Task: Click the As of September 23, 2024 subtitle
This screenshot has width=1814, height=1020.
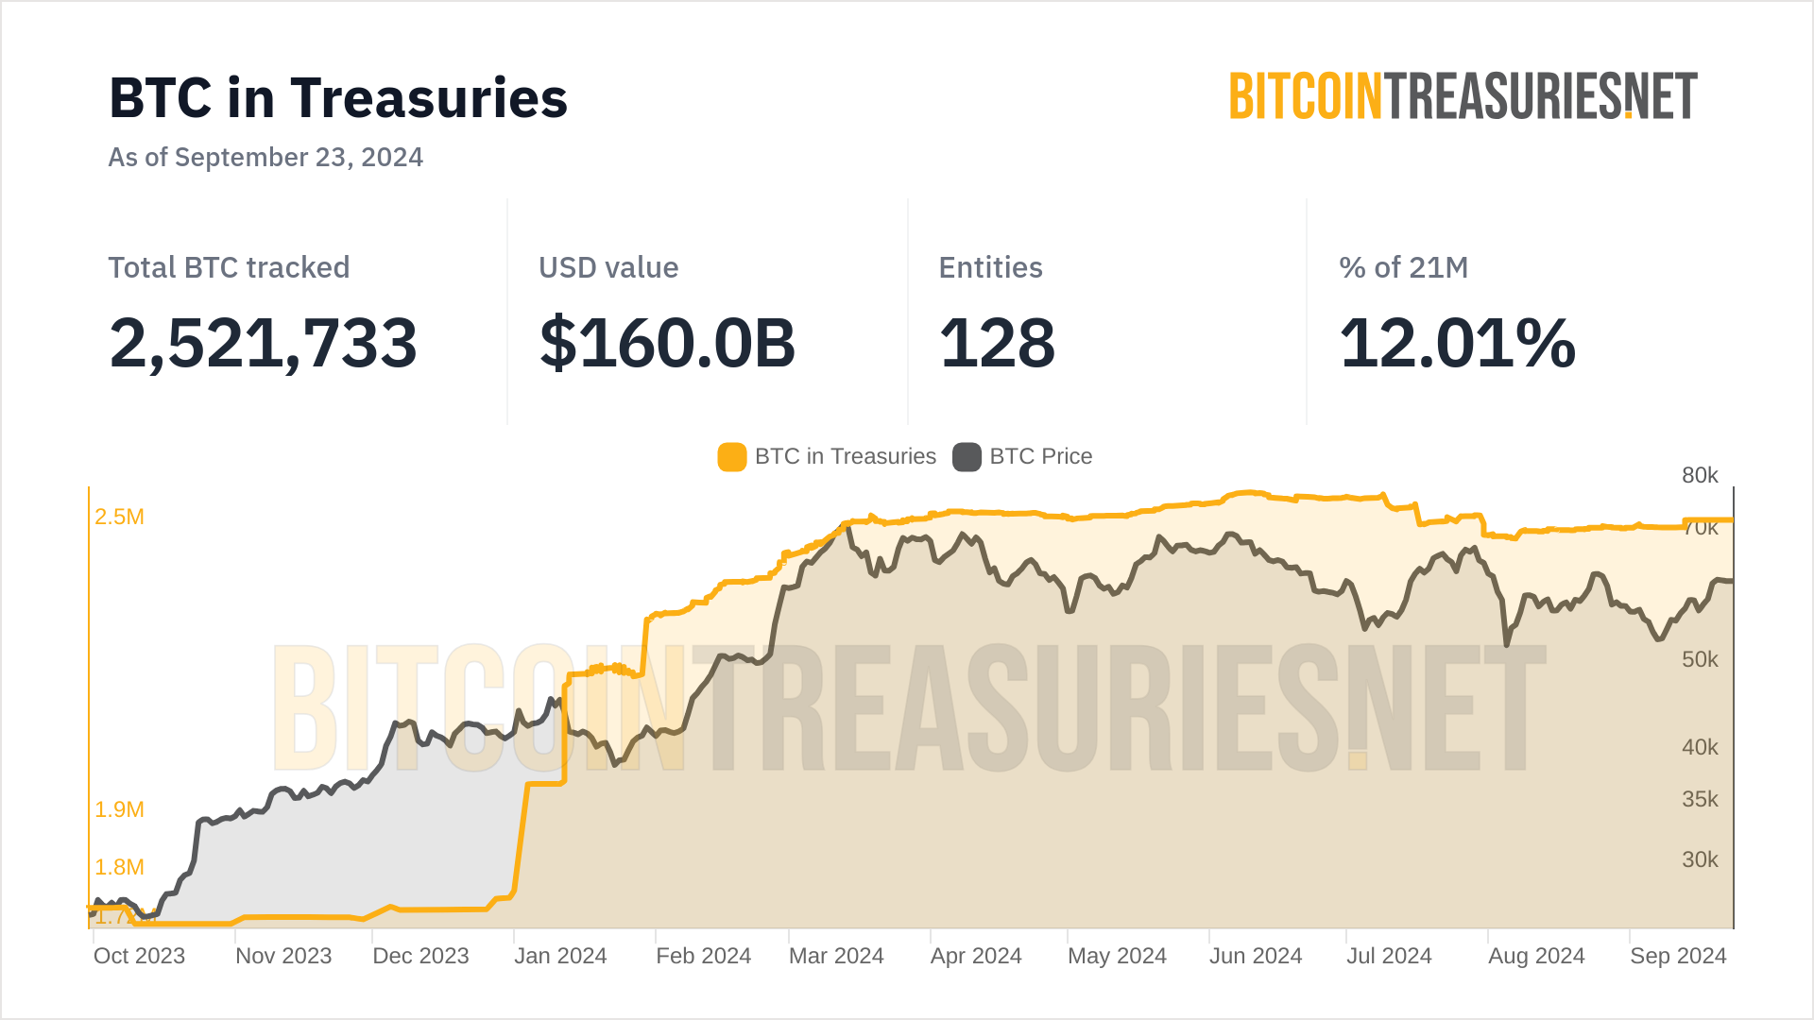Action: 265,157
